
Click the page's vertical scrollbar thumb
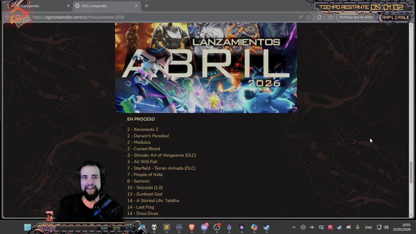(x=411, y=172)
